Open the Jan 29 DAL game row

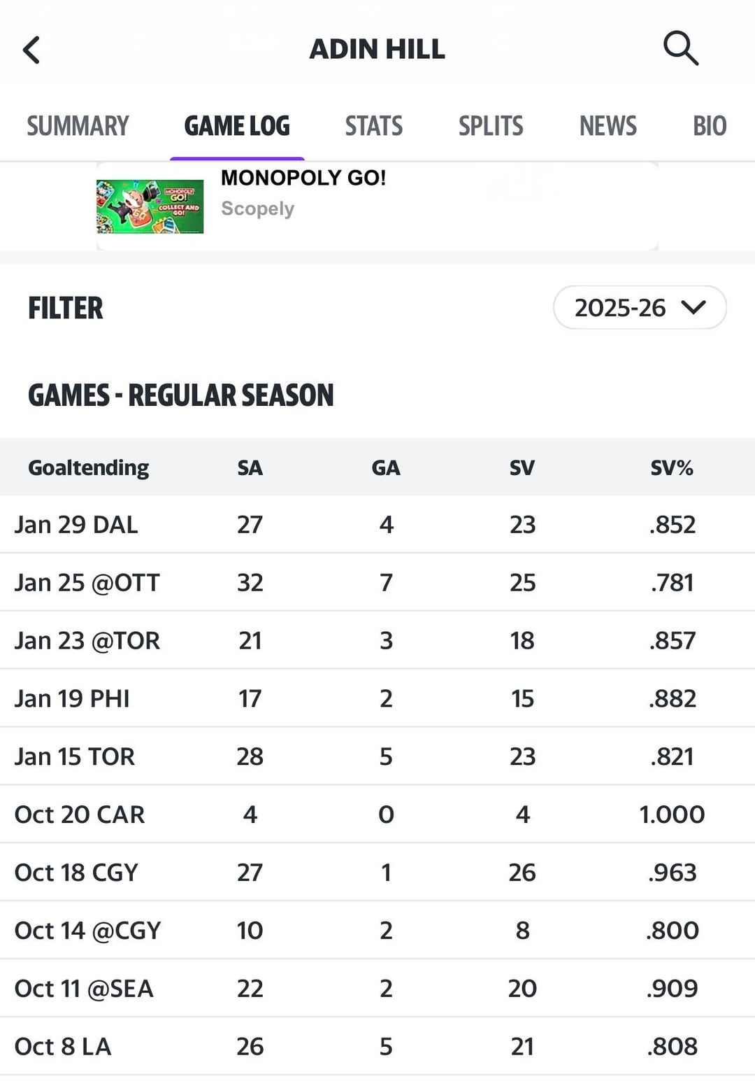click(76, 525)
